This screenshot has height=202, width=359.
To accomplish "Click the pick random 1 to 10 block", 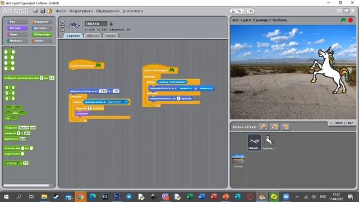I will pos(29,78).
